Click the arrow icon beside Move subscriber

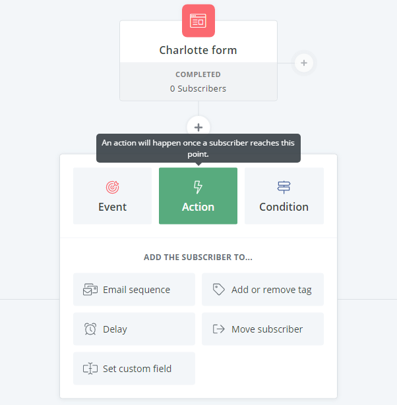click(219, 329)
